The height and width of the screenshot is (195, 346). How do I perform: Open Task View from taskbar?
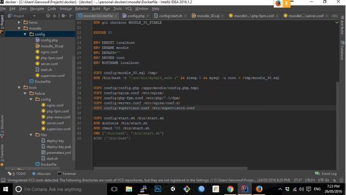tap(114, 189)
